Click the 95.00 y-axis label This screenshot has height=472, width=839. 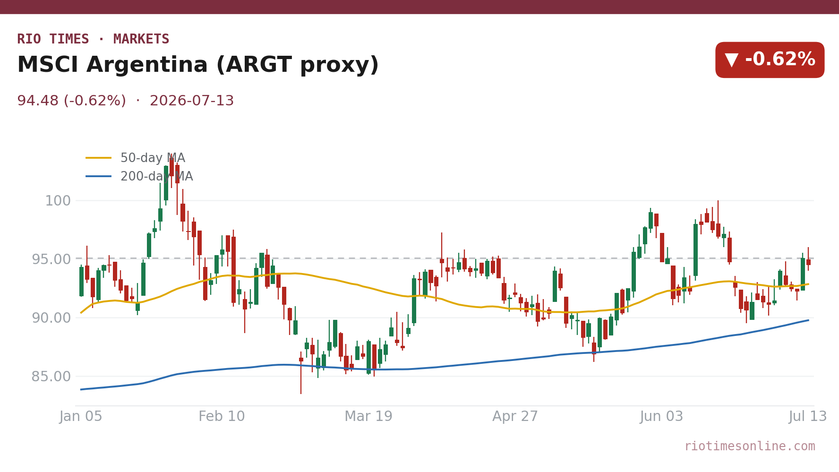pyautogui.click(x=51, y=259)
